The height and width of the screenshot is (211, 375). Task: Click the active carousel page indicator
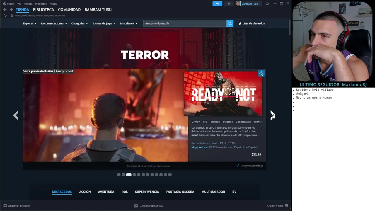coord(129,175)
